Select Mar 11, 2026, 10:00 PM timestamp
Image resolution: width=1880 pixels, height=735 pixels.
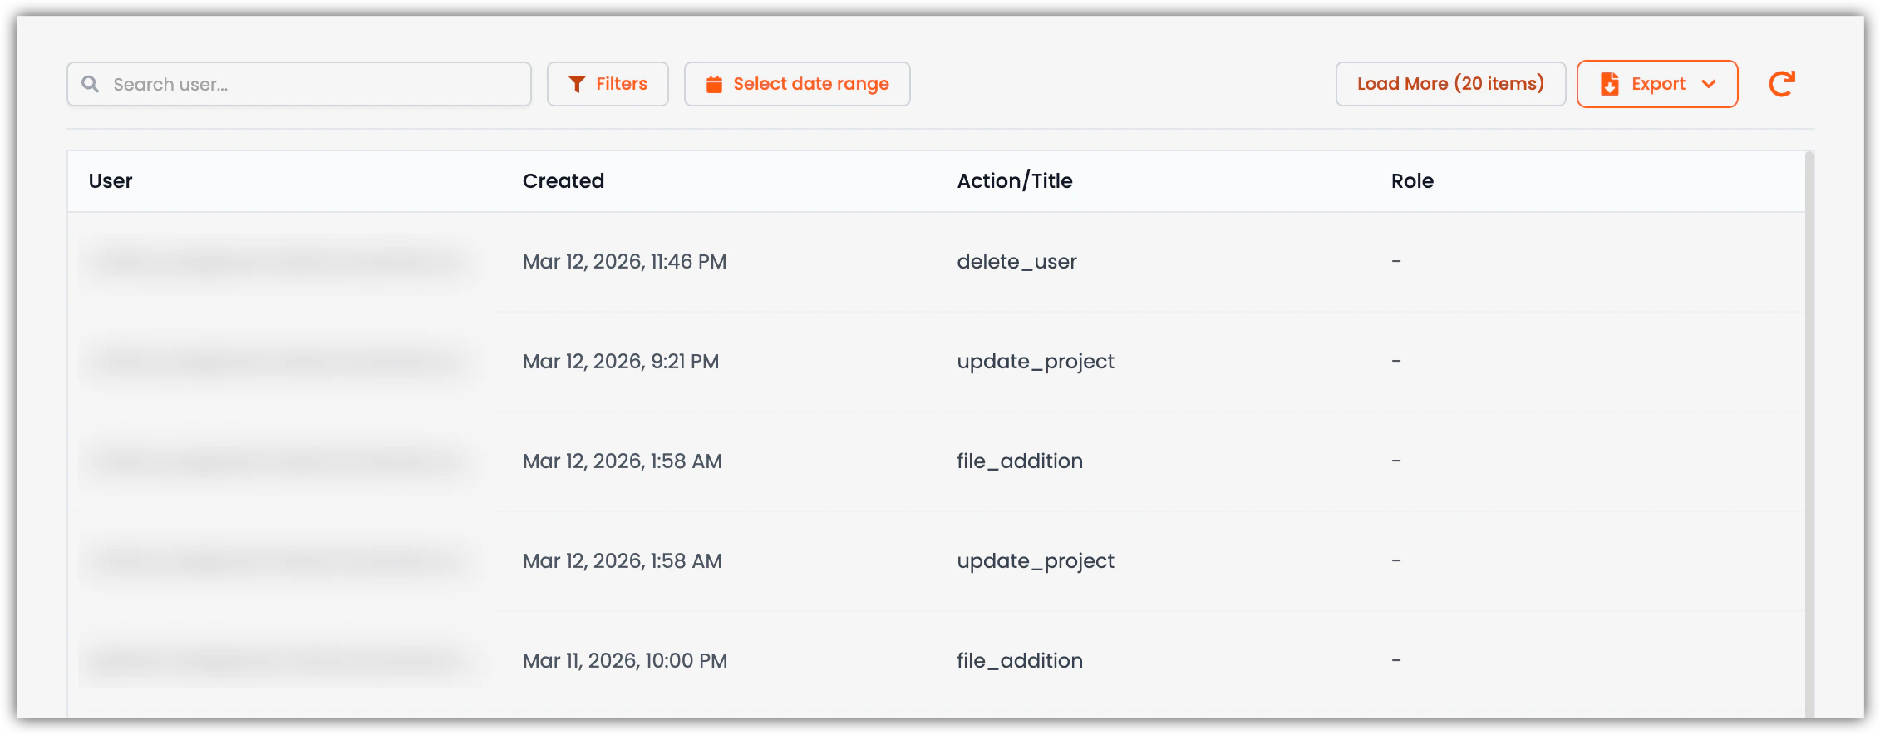[625, 661]
